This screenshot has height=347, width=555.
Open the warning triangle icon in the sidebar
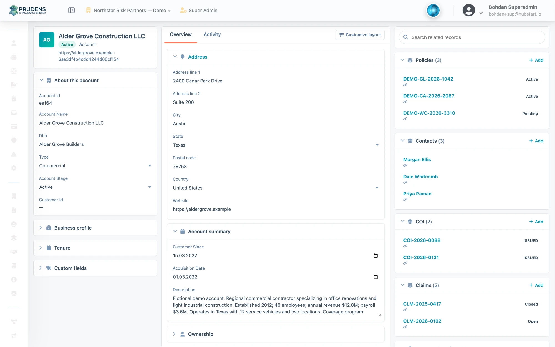pos(14,154)
